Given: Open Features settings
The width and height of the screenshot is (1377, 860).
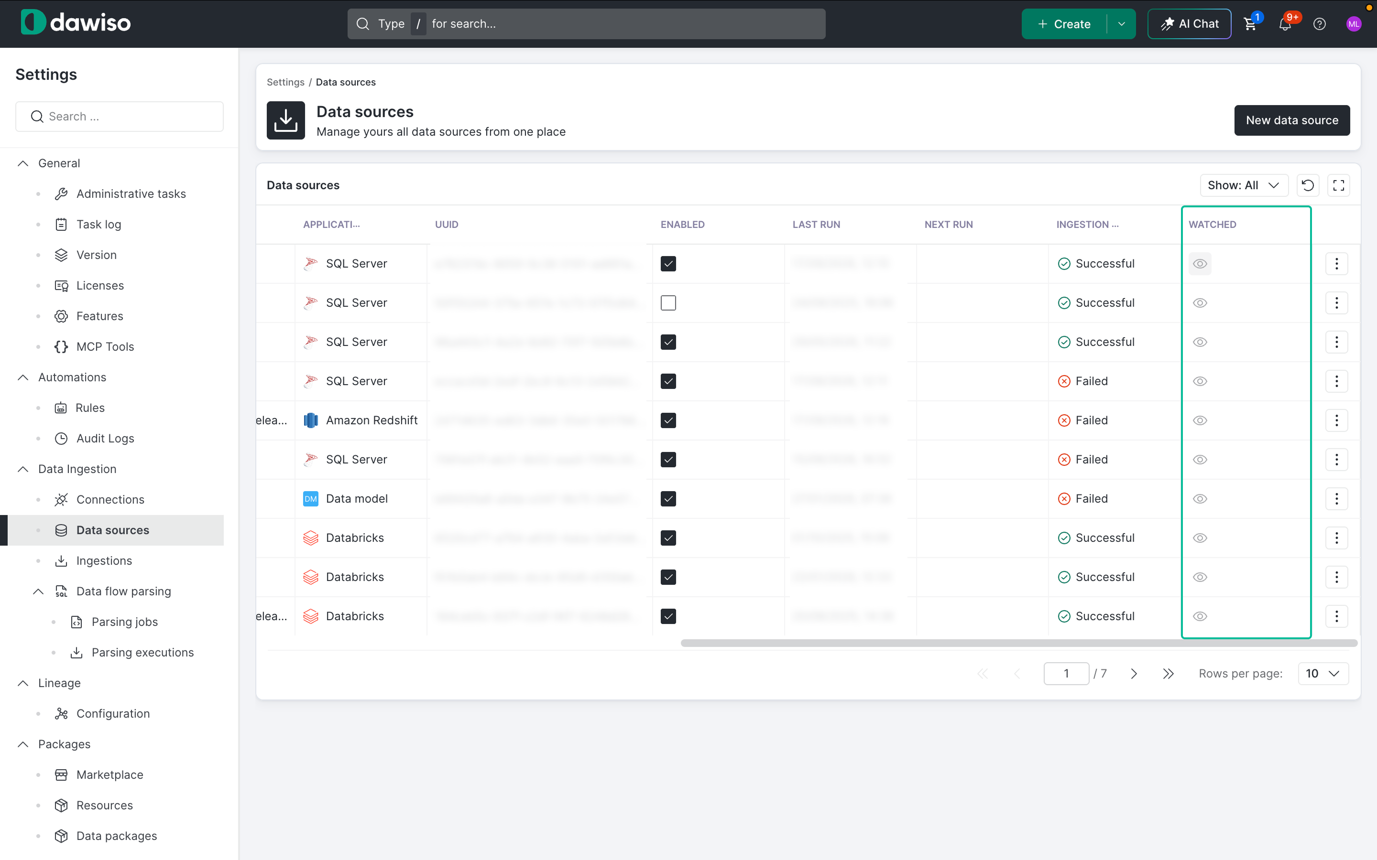Looking at the screenshot, I should [x=99, y=316].
